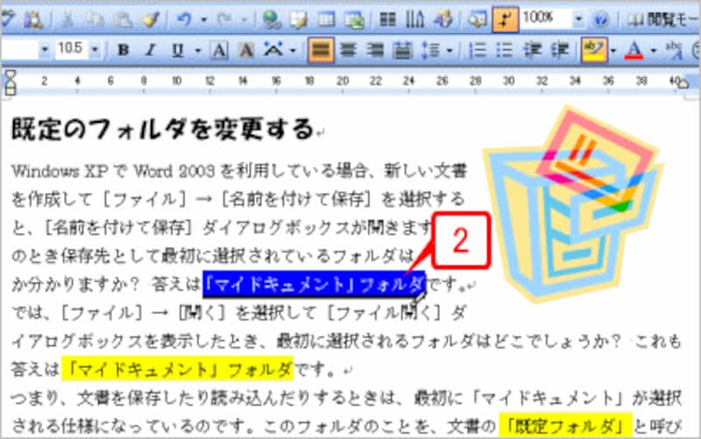Decrease the paragraph indent

click(x=533, y=51)
